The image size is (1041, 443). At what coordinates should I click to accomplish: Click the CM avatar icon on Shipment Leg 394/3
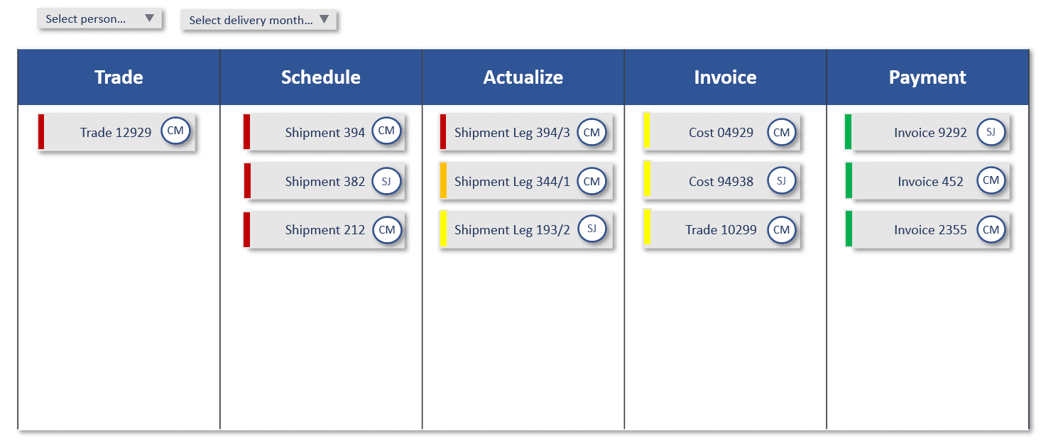592,132
